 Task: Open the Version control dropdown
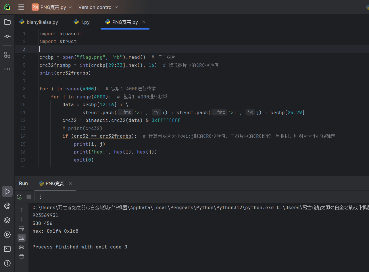98,7
